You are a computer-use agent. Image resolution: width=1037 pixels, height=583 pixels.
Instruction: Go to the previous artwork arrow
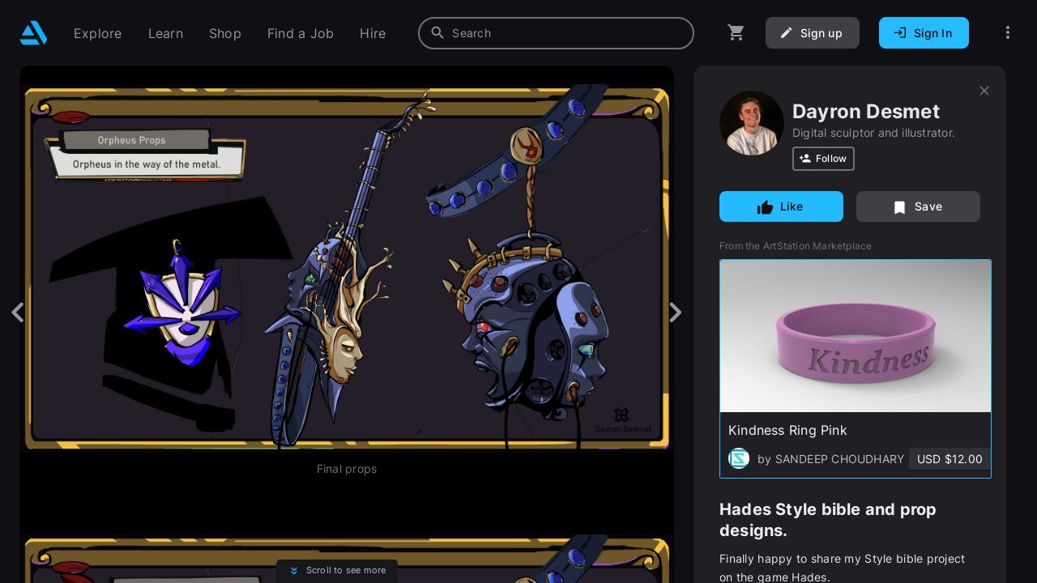[17, 313]
